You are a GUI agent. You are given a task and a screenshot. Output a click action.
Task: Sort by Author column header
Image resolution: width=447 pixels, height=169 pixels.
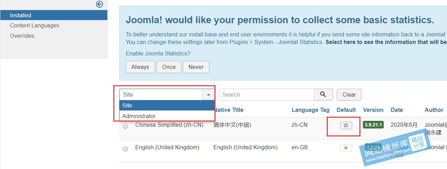434,110
